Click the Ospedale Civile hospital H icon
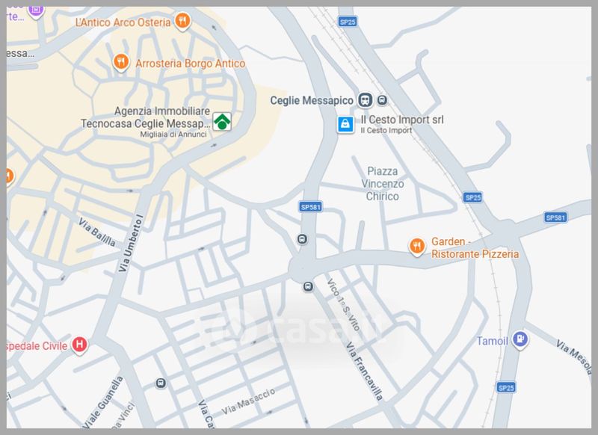Image resolution: width=598 pixels, height=435 pixels. pos(79,345)
